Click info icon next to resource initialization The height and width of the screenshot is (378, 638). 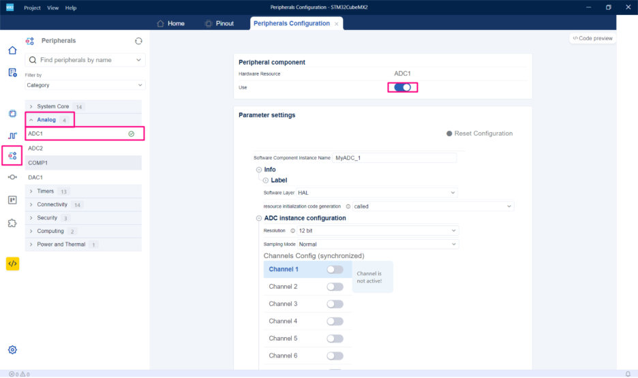(348, 206)
